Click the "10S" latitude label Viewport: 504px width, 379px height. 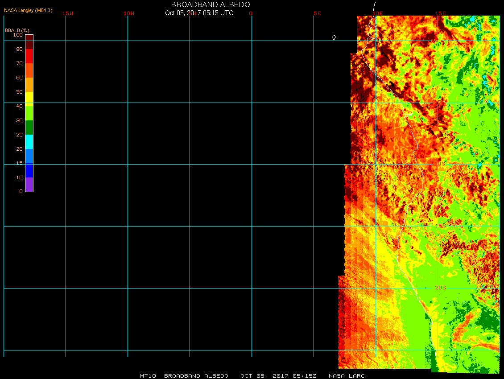tap(440, 164)
